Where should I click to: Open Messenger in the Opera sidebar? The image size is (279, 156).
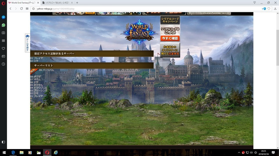[x=3, y=17]
